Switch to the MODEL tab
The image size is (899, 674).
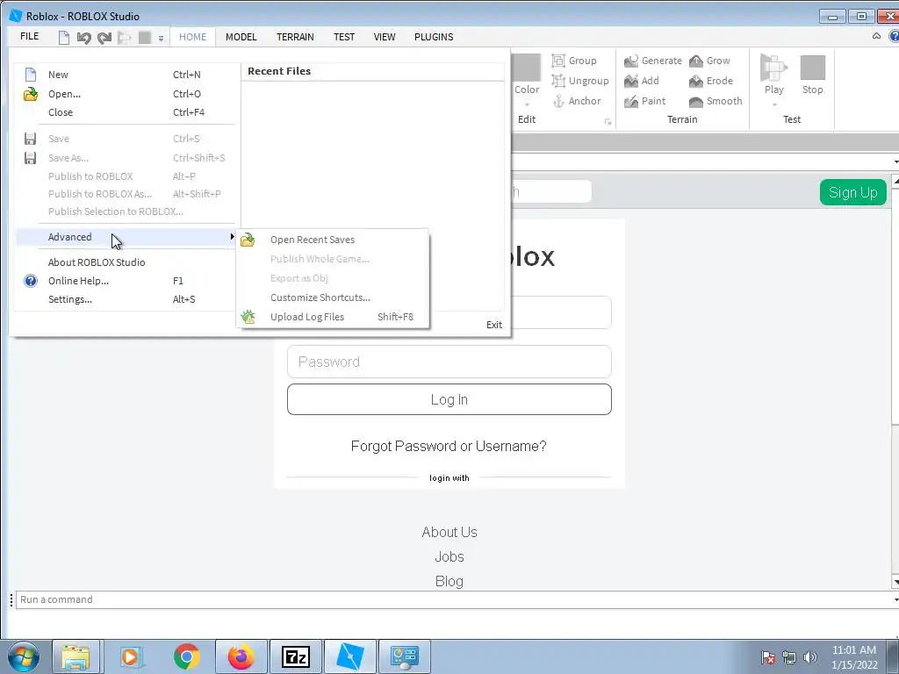[241, 37]
